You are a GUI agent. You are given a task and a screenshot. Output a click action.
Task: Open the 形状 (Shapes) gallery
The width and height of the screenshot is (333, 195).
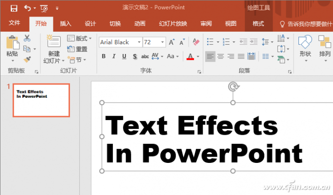tap(305, 49)
